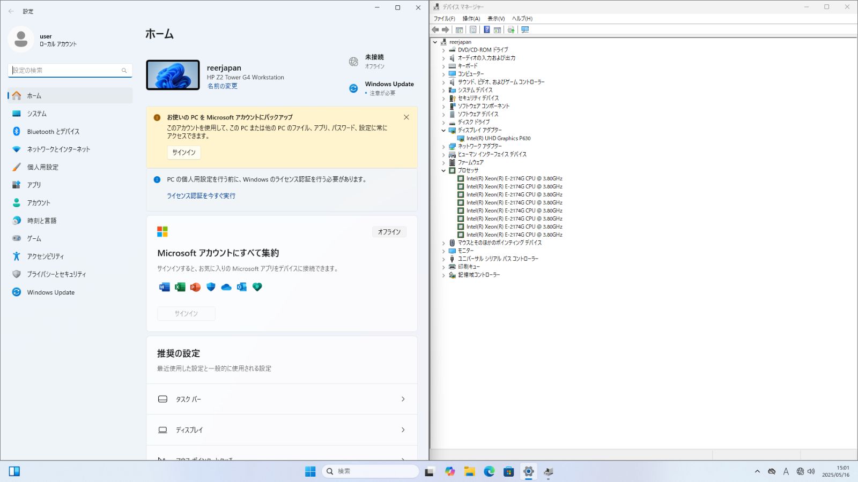Click the show/hide console tree toolbar icon

click(x=460, y=30)
